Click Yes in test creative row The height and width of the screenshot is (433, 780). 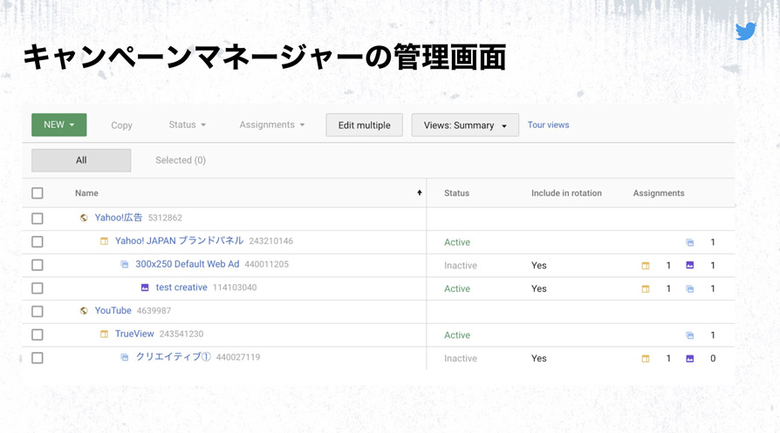coord(538,289)
